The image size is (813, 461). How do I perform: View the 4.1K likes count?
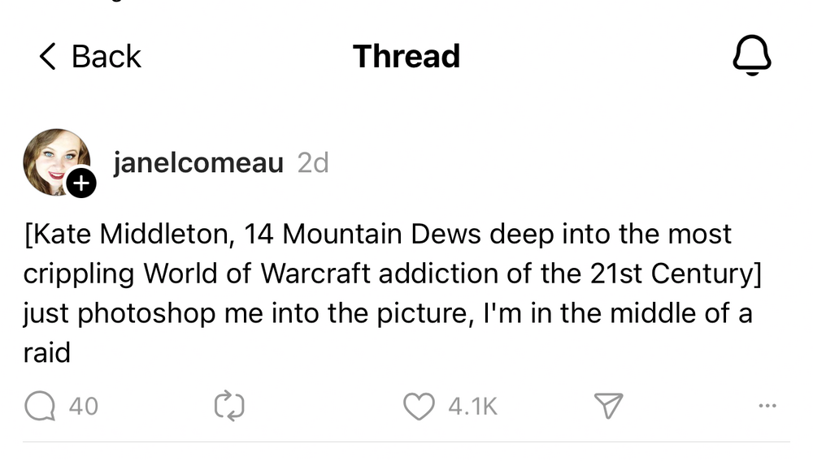[472, 405]
